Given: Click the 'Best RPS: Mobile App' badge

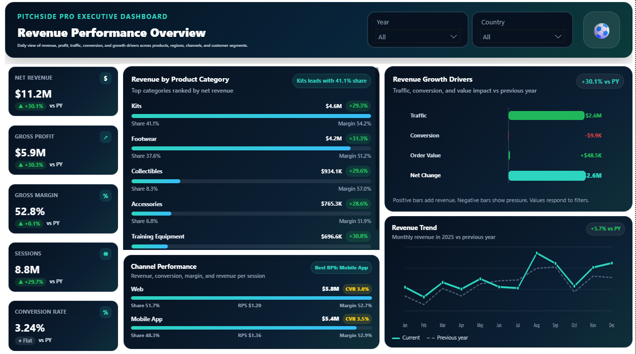Looking at the screenshot, I should 341,267.
